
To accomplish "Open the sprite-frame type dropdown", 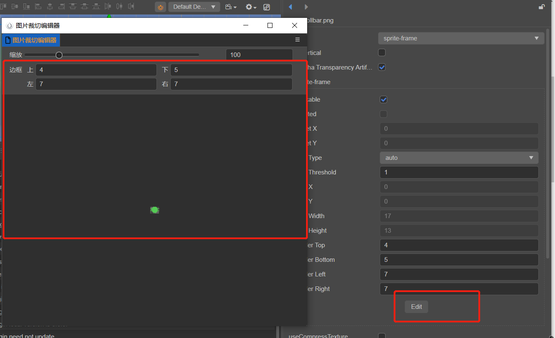I will (461, 38).
